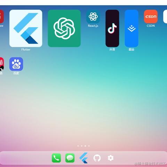Image resolution: width=167 pixels, height=167 pixels.
Task: Click the 掘金 label text
Action: (x=132, y=49)
